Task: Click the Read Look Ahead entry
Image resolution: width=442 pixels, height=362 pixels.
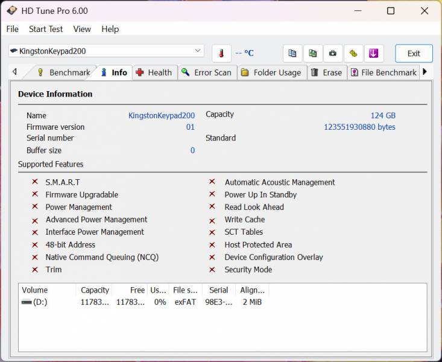Action: (254, 207)
